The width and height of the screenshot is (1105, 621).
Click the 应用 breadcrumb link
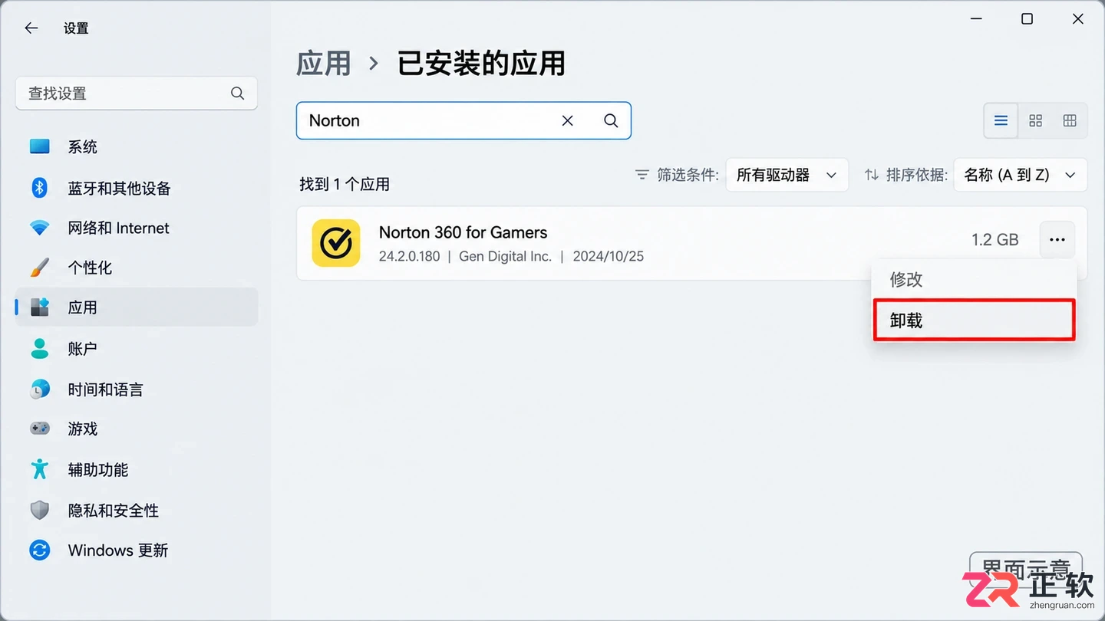(x=324, y=63)
